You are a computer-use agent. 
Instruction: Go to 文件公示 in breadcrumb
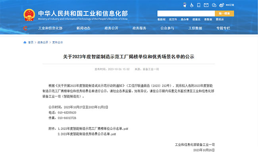pyautogui.click(x=58, y=42)
